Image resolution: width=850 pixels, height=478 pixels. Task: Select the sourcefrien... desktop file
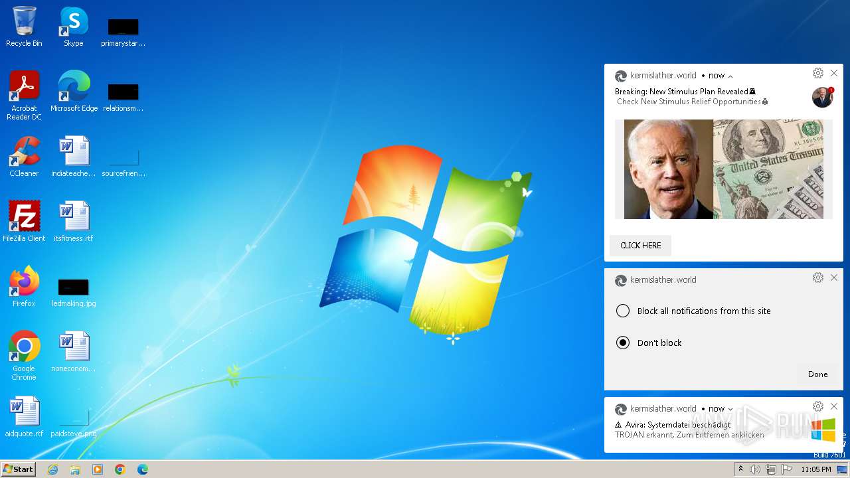click(123, 163)
